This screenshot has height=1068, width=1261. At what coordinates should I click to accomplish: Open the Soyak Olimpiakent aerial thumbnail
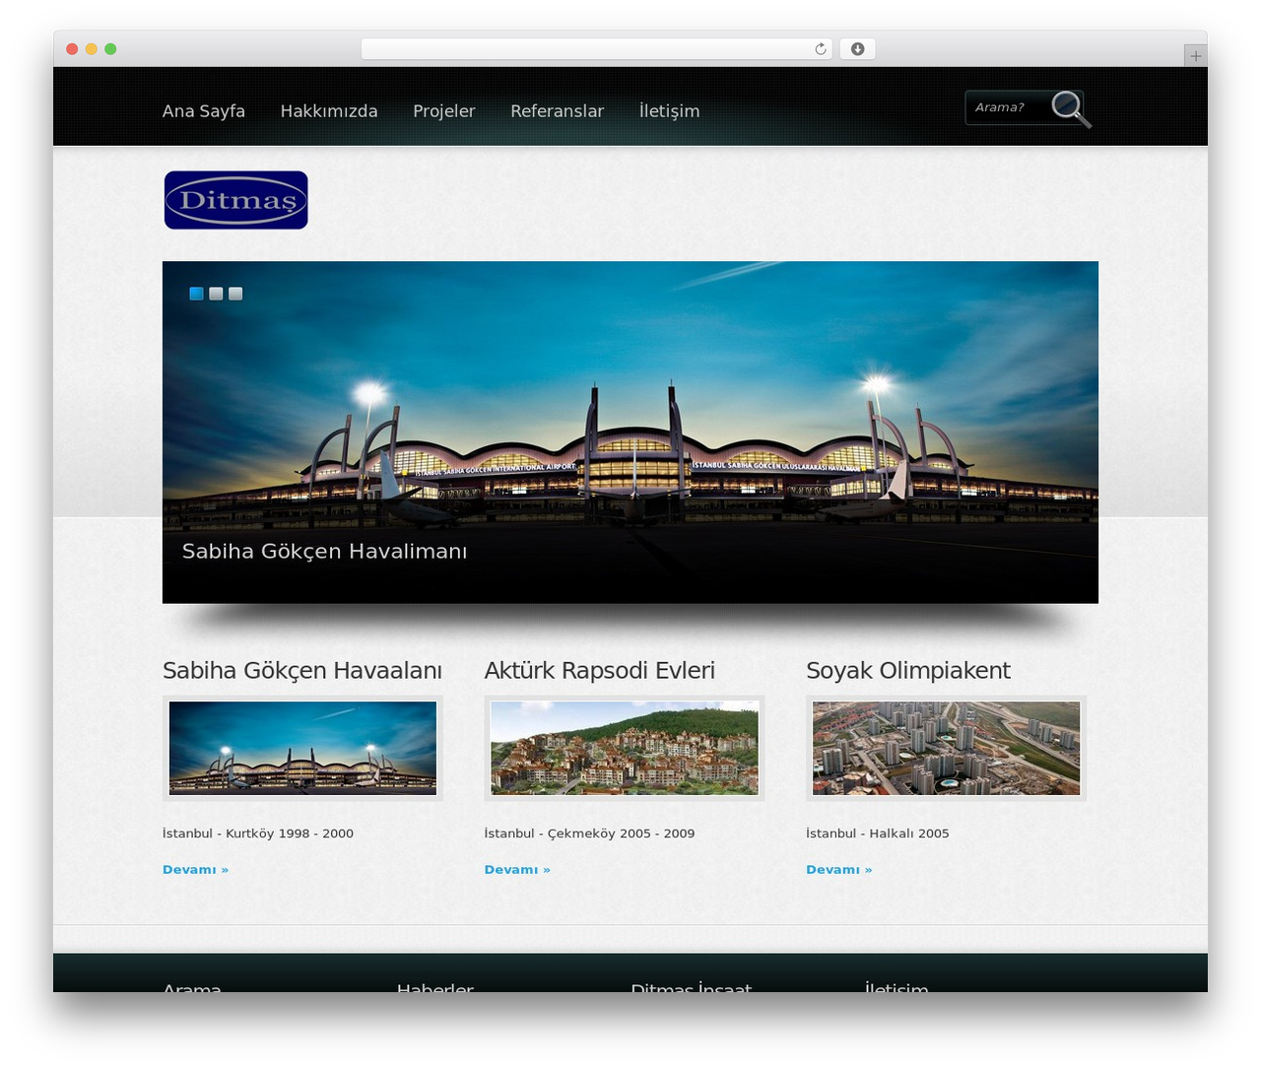(947, 748)
